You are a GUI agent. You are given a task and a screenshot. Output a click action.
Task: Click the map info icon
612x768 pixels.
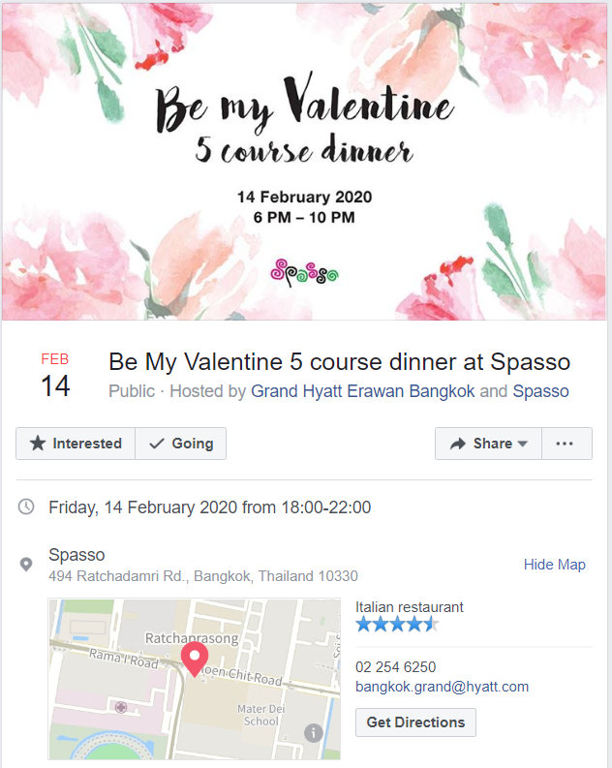313,733
